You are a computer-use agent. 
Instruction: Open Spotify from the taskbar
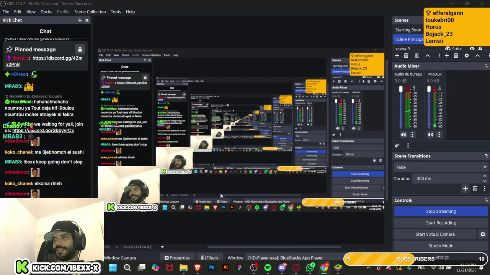pos(268,267)
